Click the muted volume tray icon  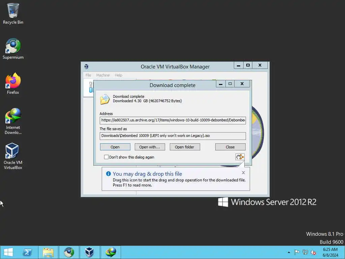click(x=313, y=252)
